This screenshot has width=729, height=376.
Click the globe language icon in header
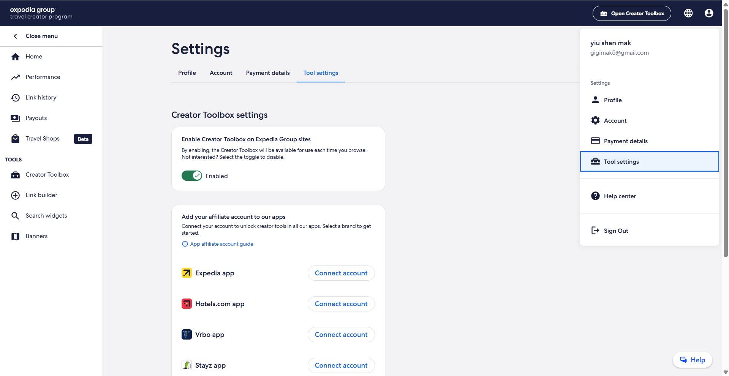[688, 13]
